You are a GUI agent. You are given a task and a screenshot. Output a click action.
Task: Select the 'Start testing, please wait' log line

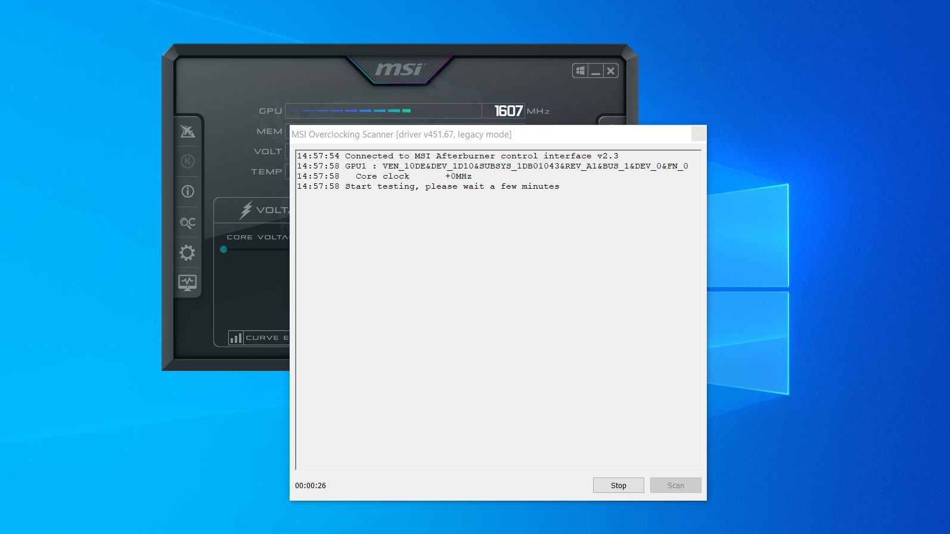pyautogui.click(x=428, y=186)
